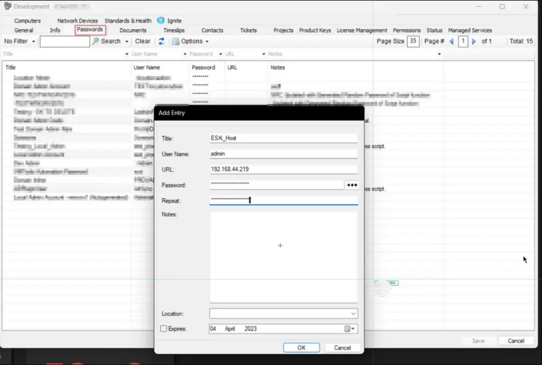Open the General tab
Screen dimensions: 542x365
[x=23, y=30]
